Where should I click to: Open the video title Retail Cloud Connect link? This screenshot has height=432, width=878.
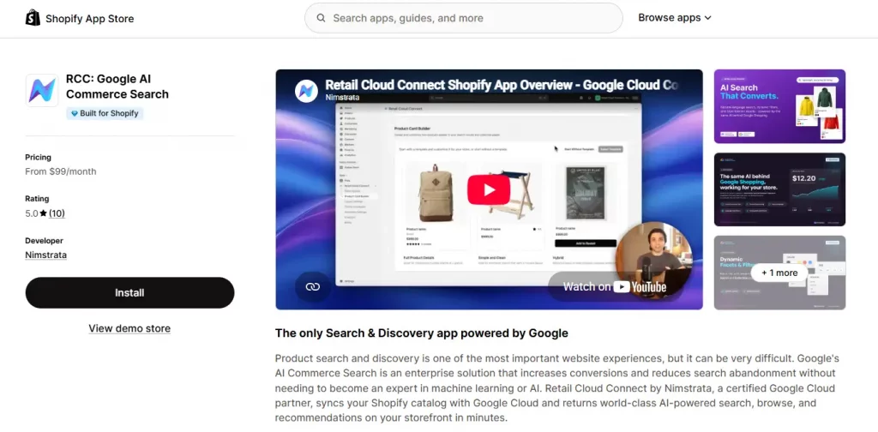502,85
